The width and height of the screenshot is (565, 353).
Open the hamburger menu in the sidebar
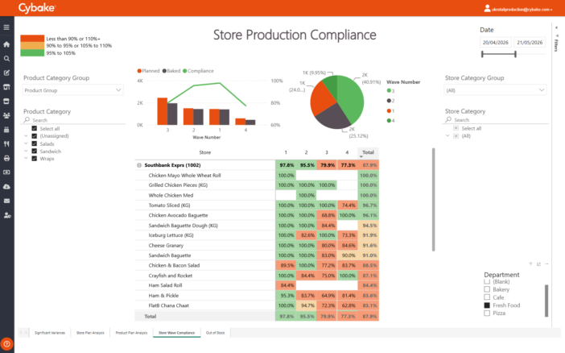tap(6, 27)
